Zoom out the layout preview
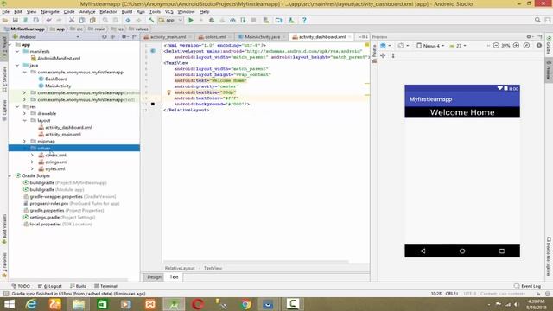This screenshot has height=311, width=553. coord(496,46)
